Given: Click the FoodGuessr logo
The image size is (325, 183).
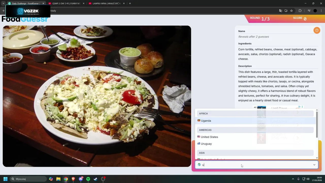Looking at the screenshot, I should coord(25,19).
